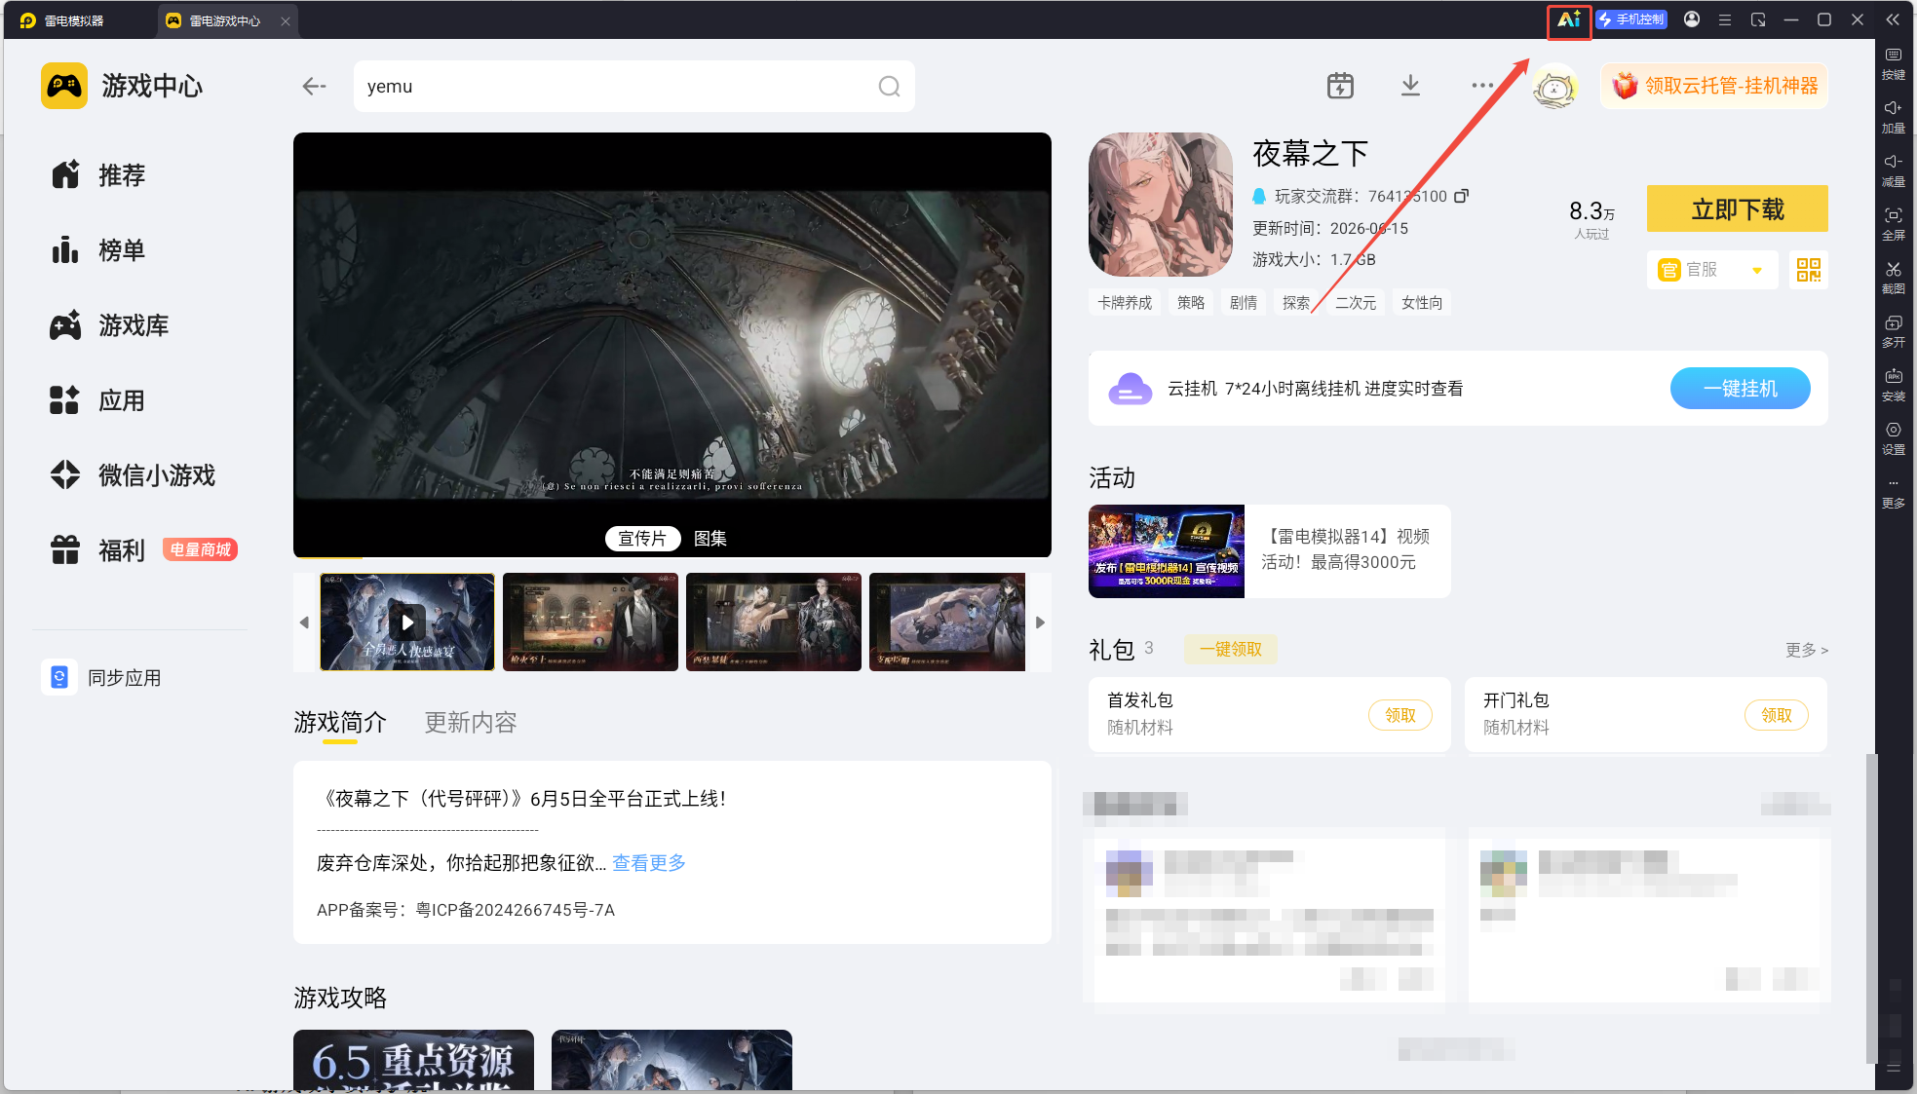Open the 游戏库 game library
The image size is (1917, 1094).
pos(109,325)
